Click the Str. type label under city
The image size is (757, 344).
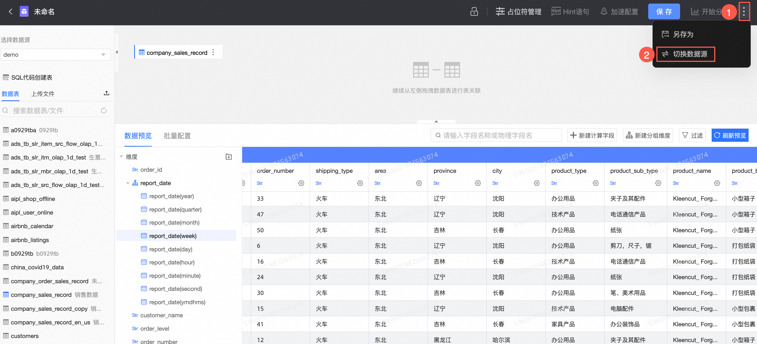tap(495, 183)
